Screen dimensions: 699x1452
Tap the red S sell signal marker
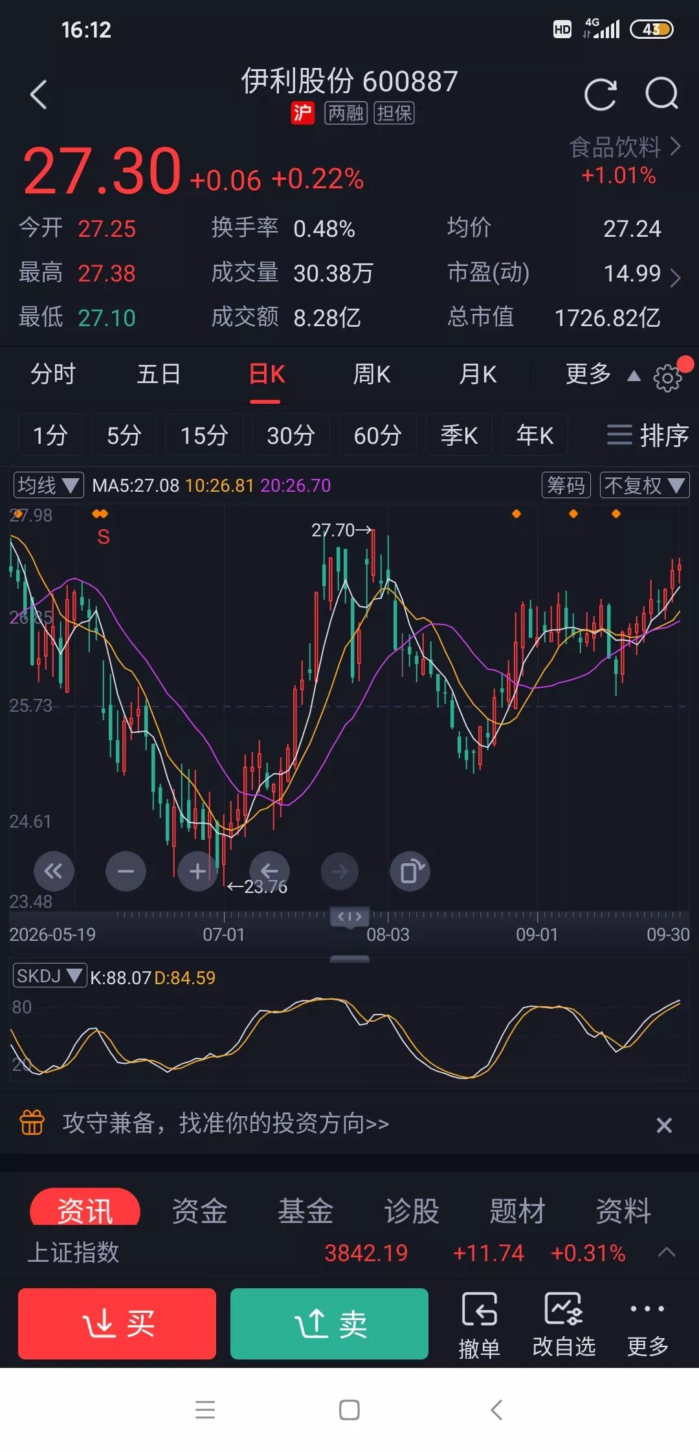point(103,536)
